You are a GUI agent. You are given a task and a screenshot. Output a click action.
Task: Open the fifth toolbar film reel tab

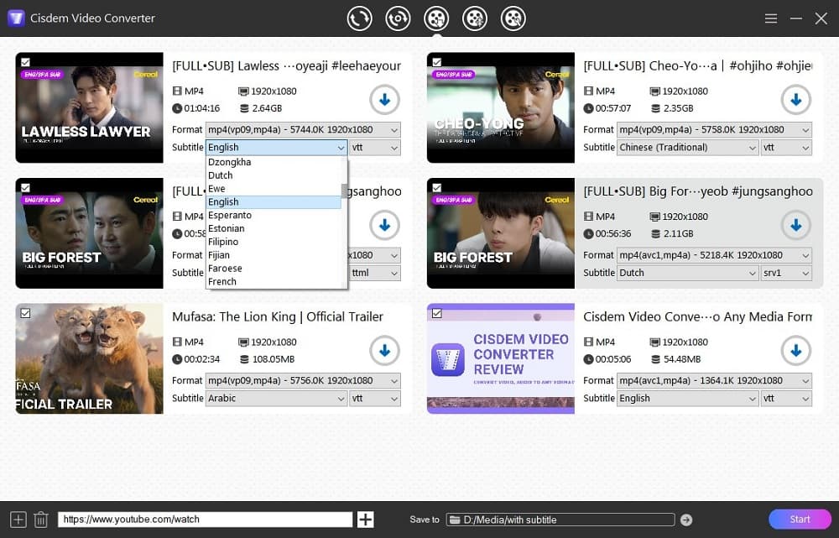pos(513,18)
